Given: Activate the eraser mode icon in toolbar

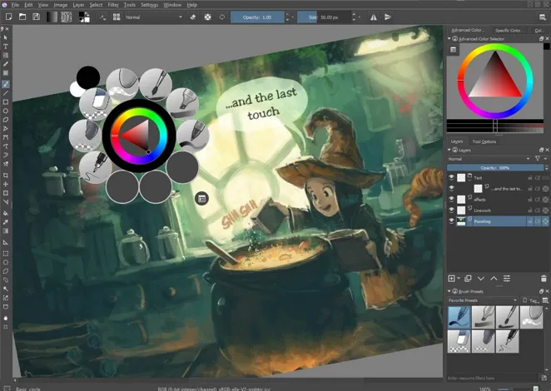Looking at the screenshot, I should tap(193, 16).
